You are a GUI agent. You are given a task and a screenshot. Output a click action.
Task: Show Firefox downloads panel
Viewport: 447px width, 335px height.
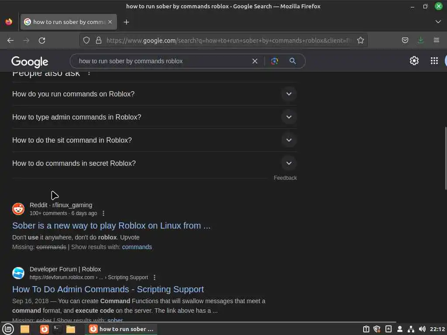point(420,41)
